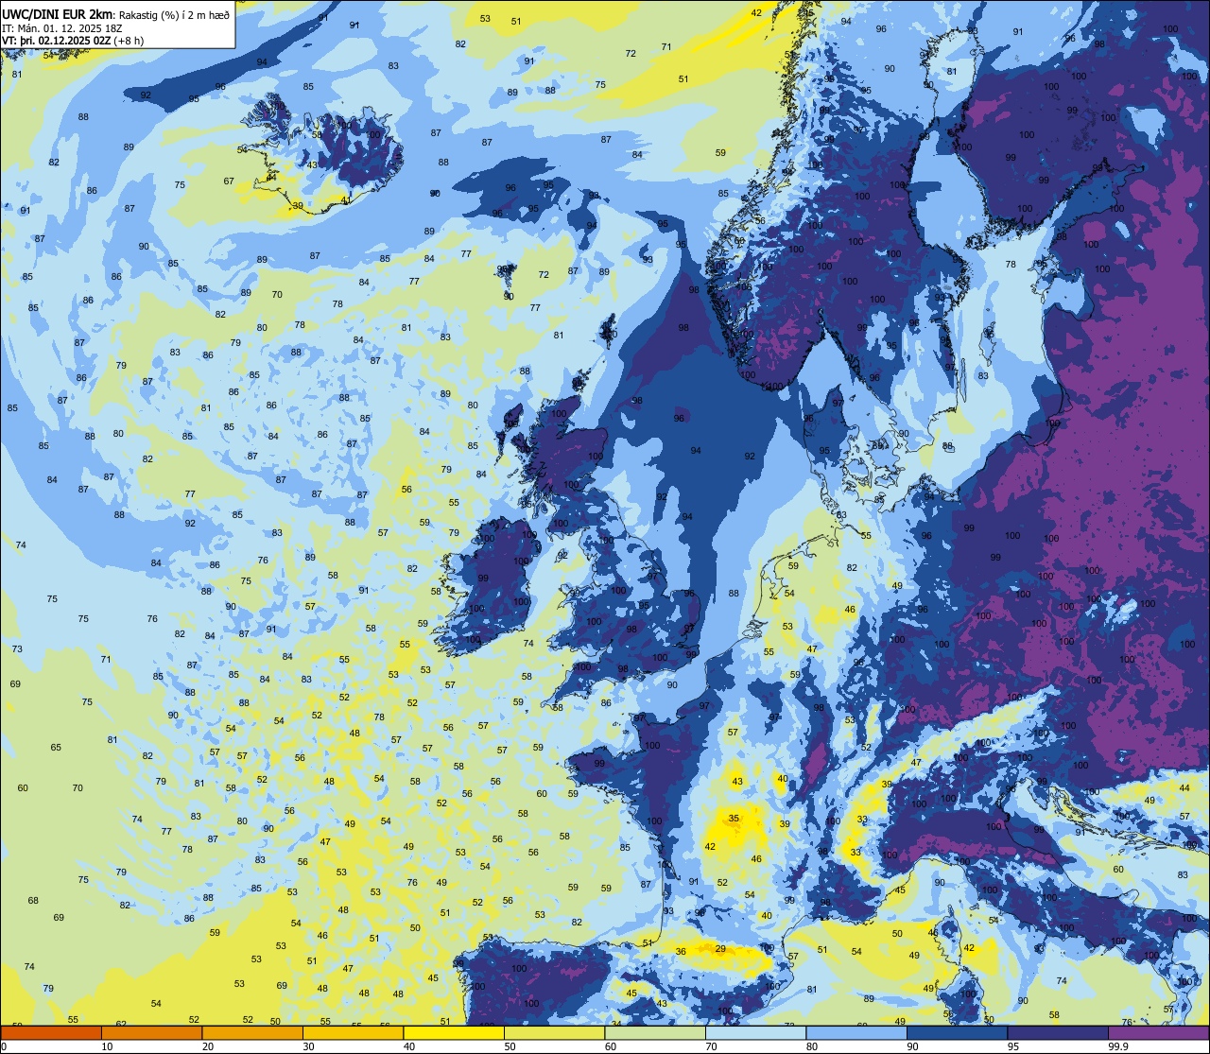Click the purple above-99.9 legend swatch
Screen dimensions: 1210x1054
click(x=1158, y=1032)
